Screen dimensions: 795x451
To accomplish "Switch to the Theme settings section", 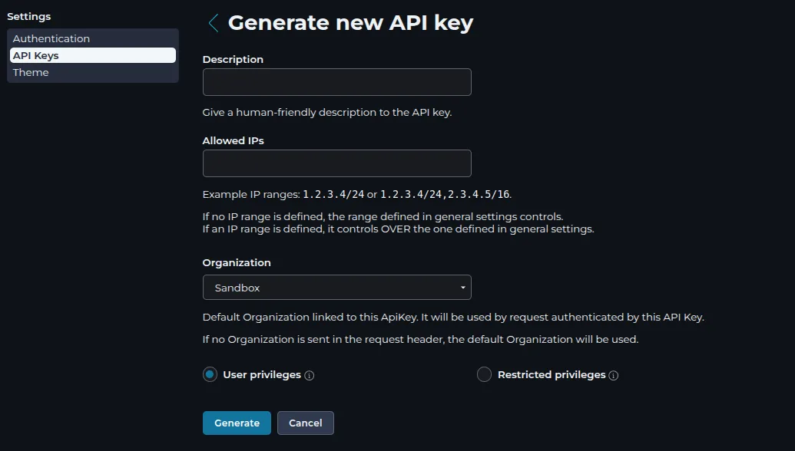I will point(31,72).
